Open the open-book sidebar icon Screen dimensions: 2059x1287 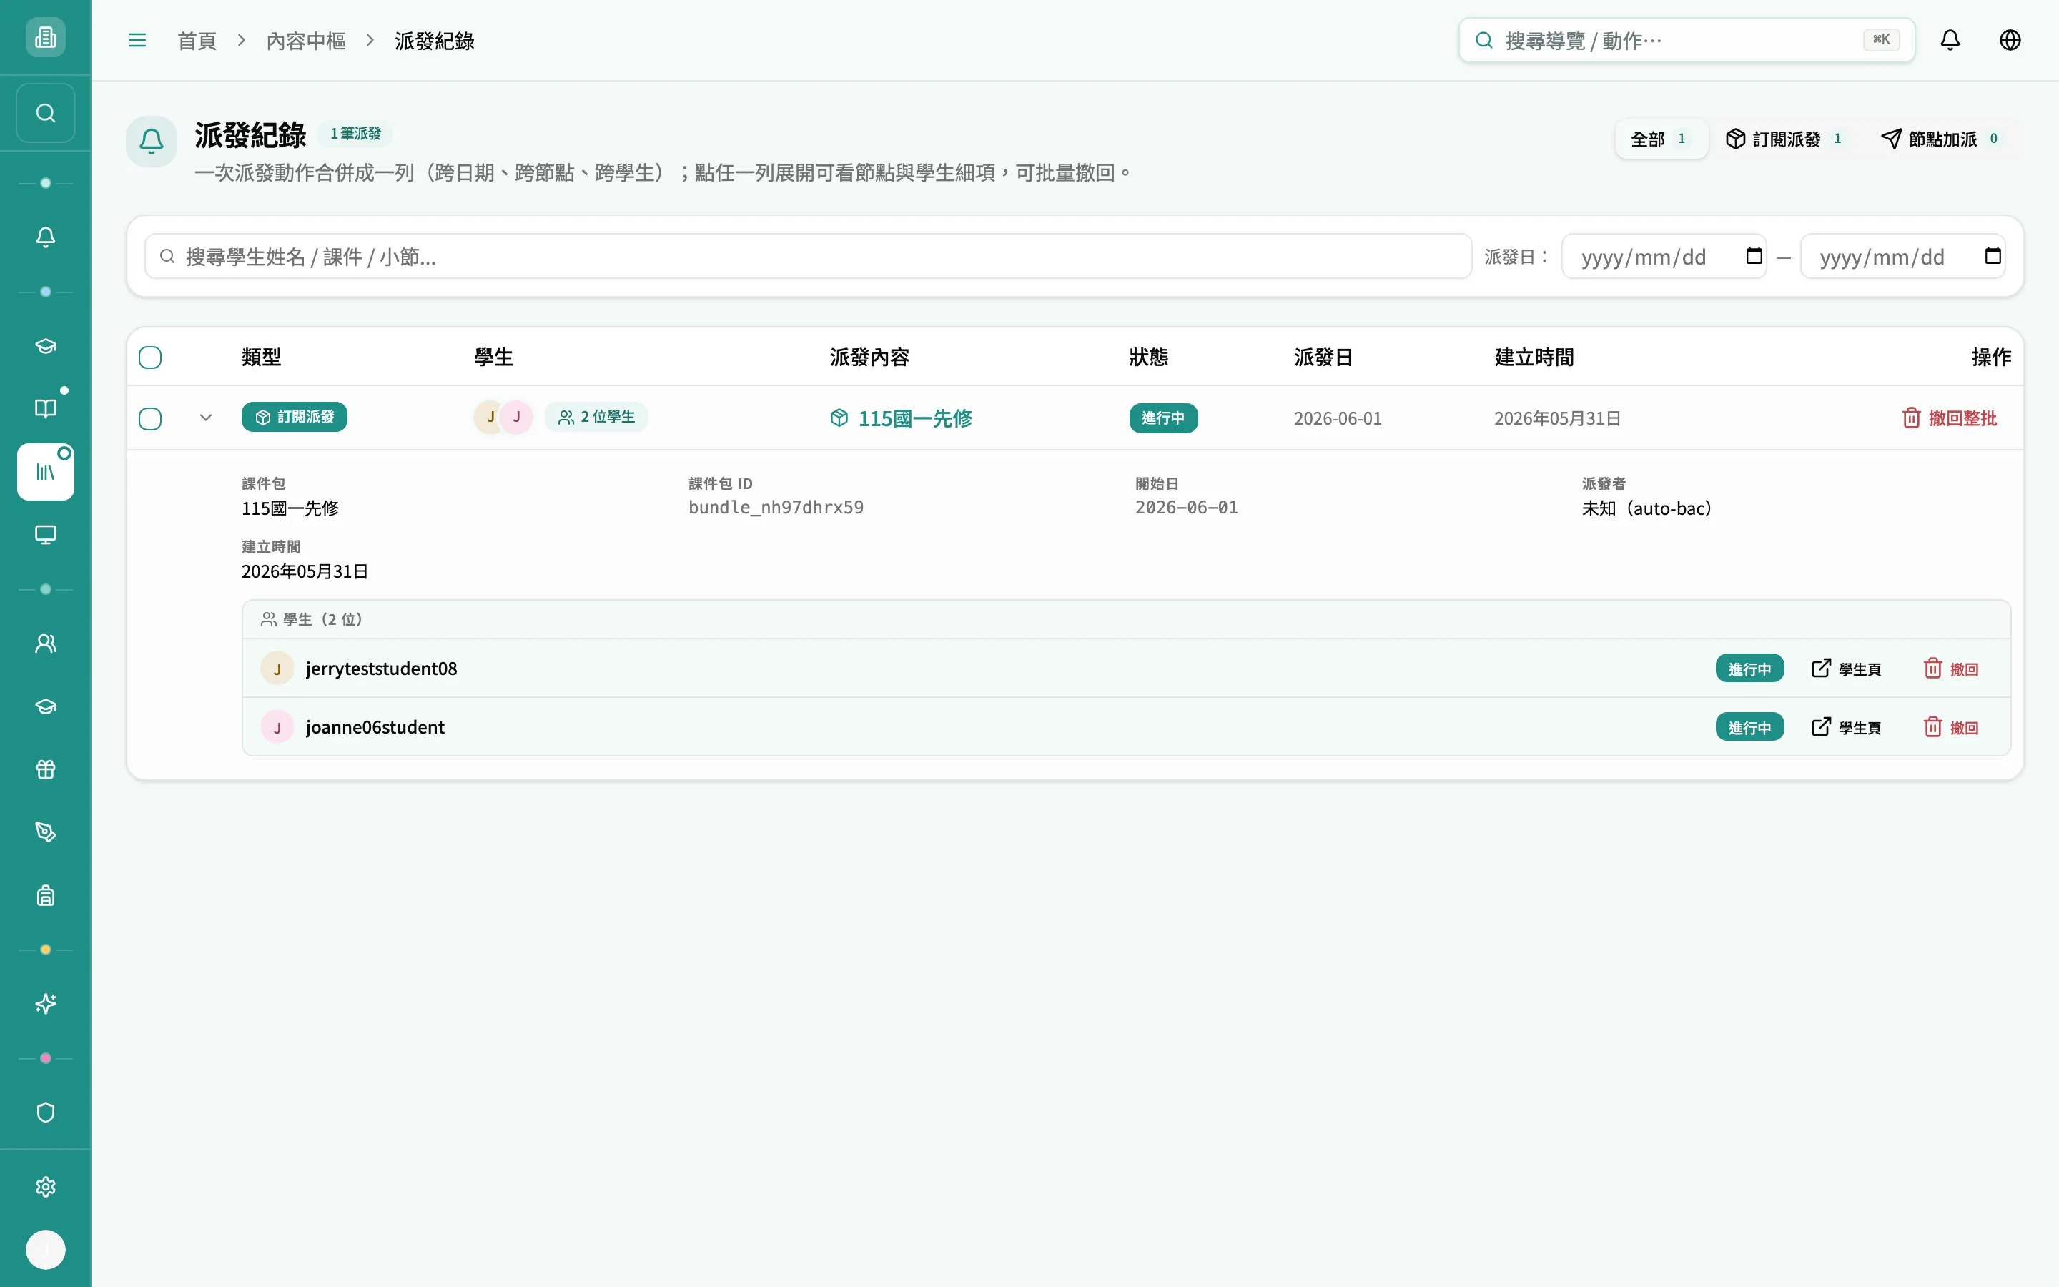point(46,408)
